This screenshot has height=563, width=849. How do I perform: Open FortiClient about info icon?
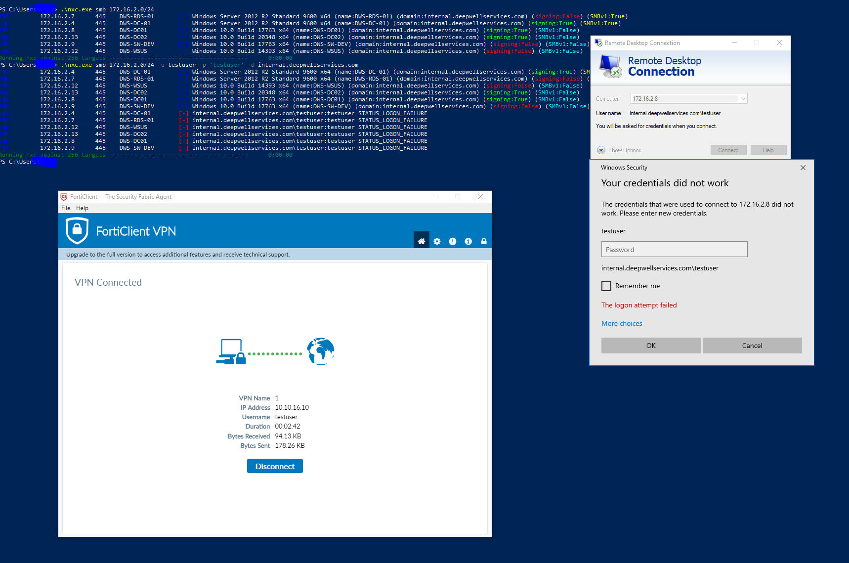pos(468,241)
